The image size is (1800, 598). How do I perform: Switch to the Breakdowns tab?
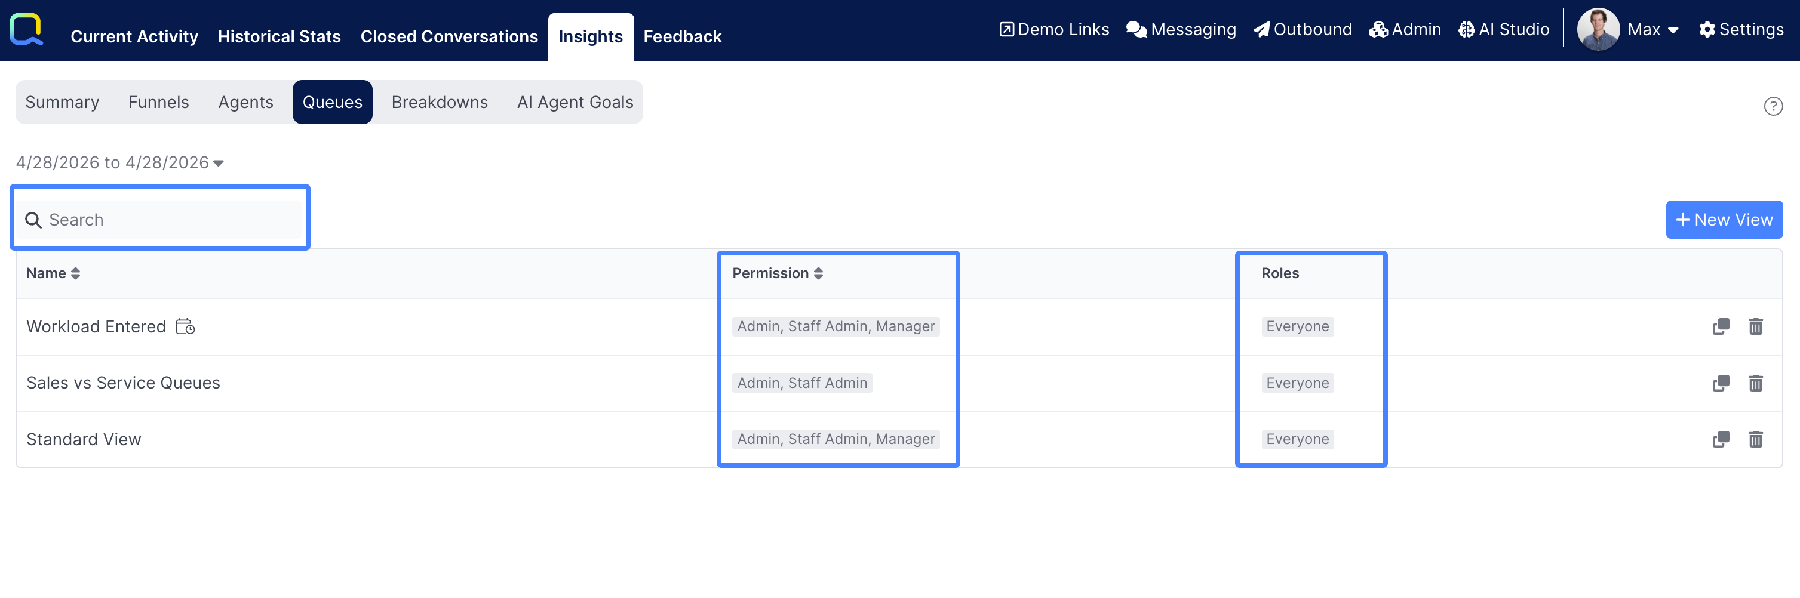[x=440, y=102]
